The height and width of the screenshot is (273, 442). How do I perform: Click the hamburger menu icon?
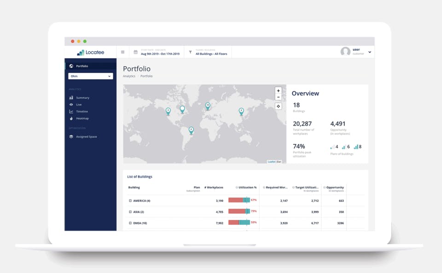tap(122, 52)
